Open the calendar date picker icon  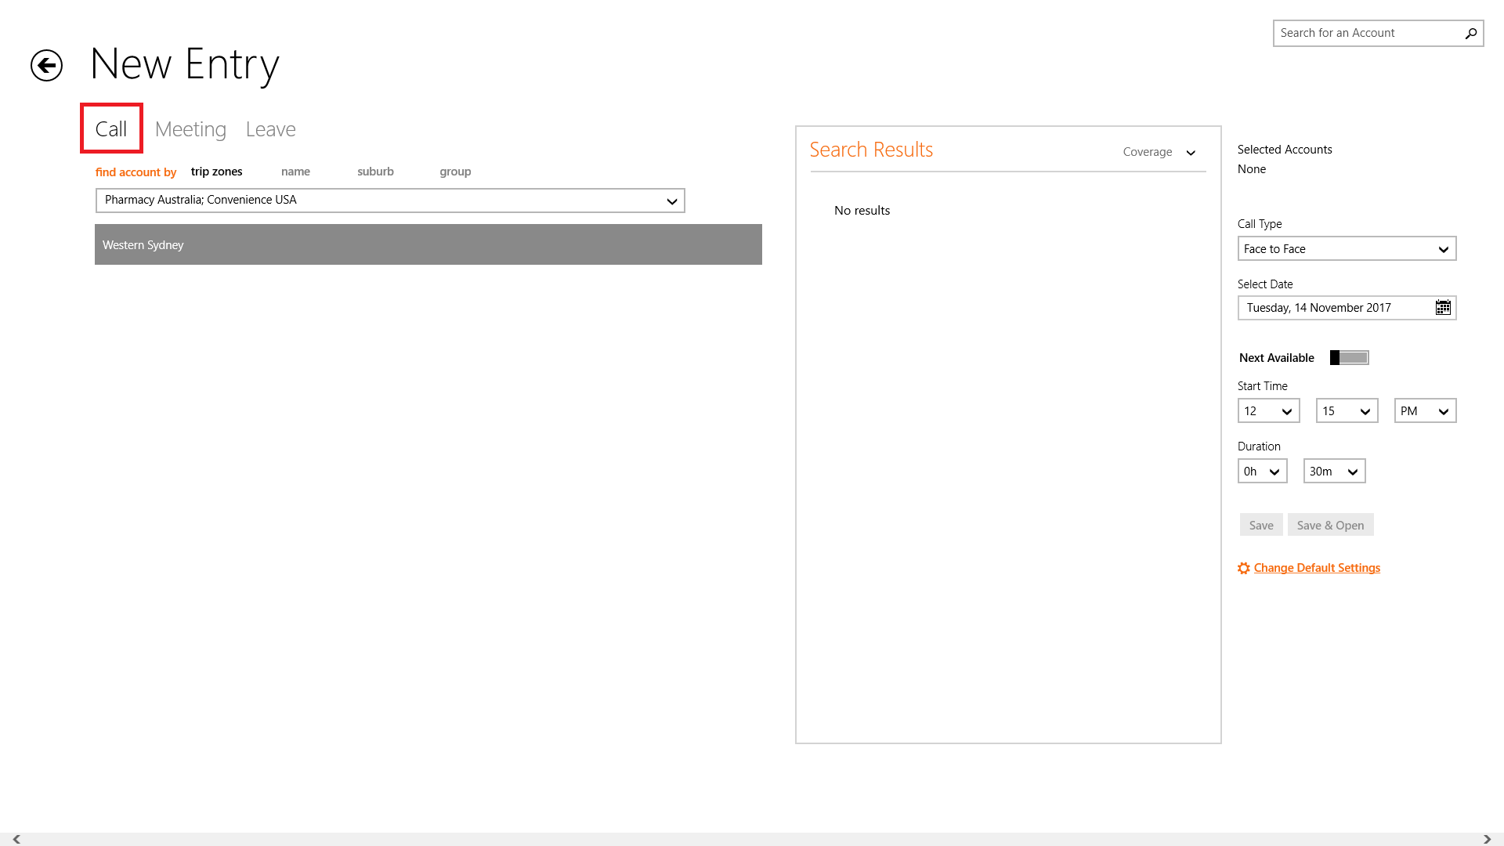[1442, 308]
